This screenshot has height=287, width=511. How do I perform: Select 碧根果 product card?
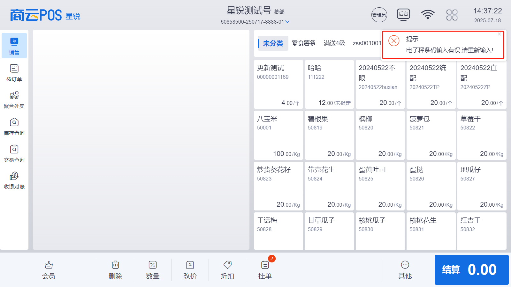click(329, 135)
